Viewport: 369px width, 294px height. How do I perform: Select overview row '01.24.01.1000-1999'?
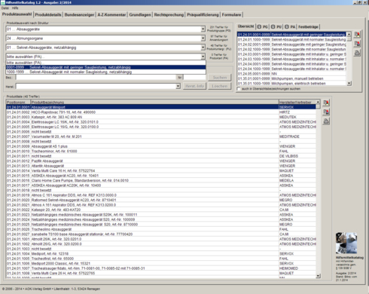tap(291, 40)
